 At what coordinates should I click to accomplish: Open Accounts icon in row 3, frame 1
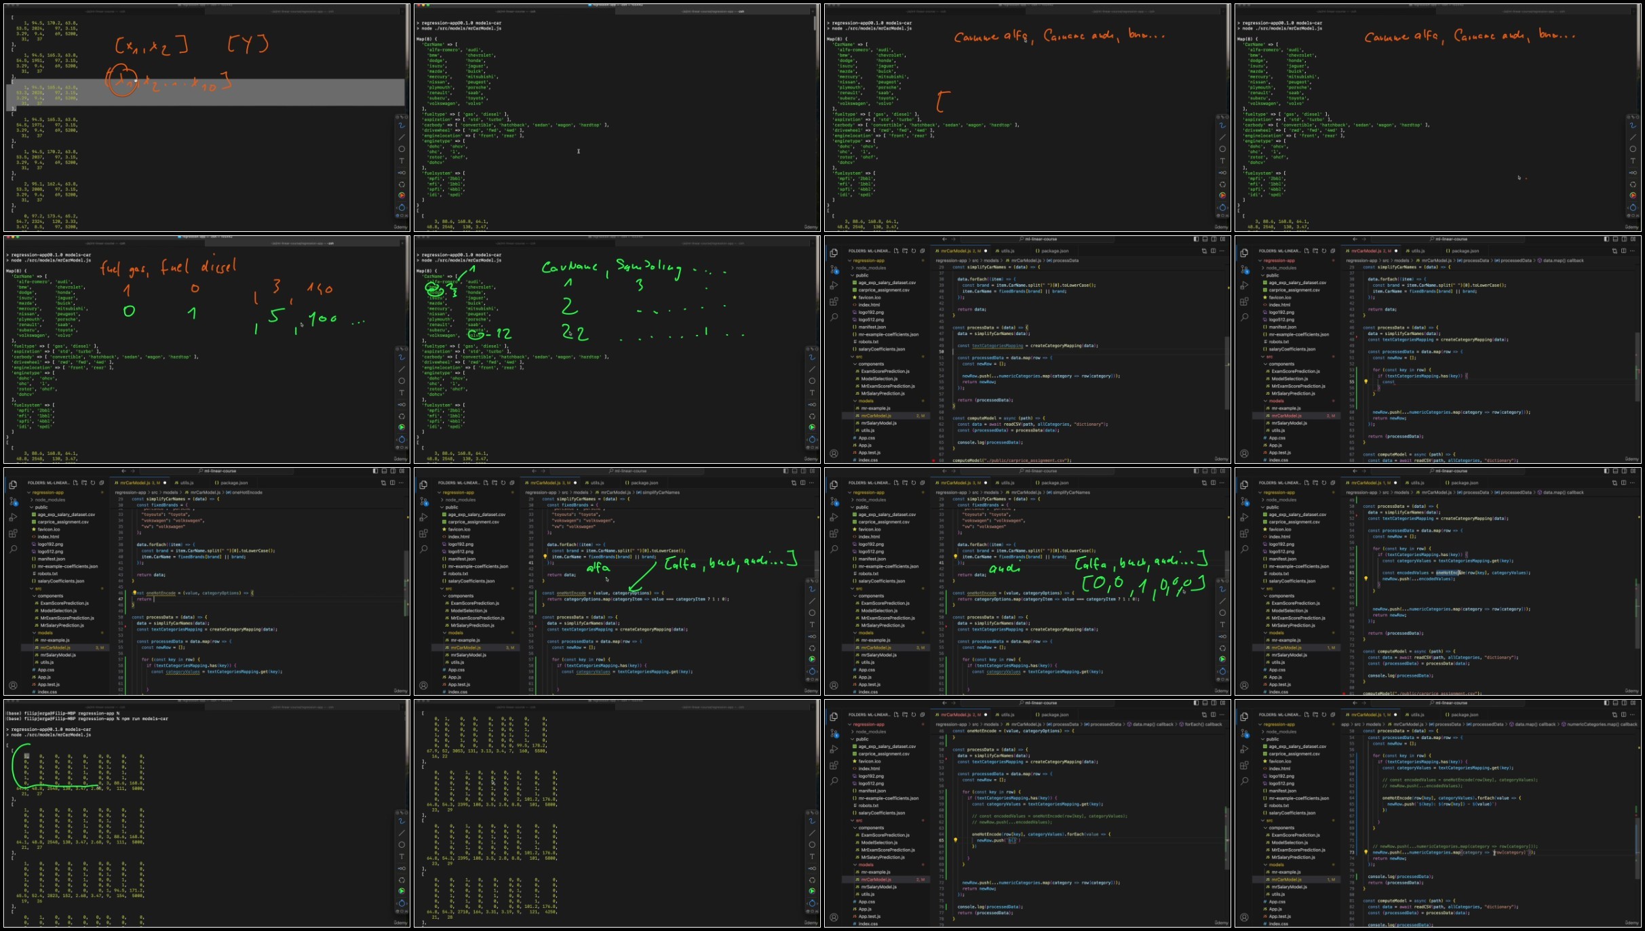13,686
